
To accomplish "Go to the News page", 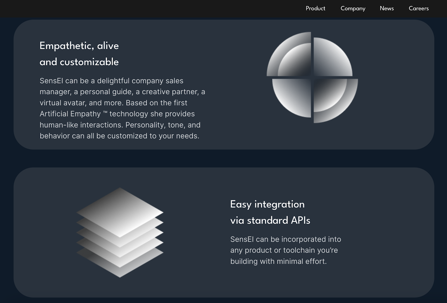I will click(x=387, y=8).
